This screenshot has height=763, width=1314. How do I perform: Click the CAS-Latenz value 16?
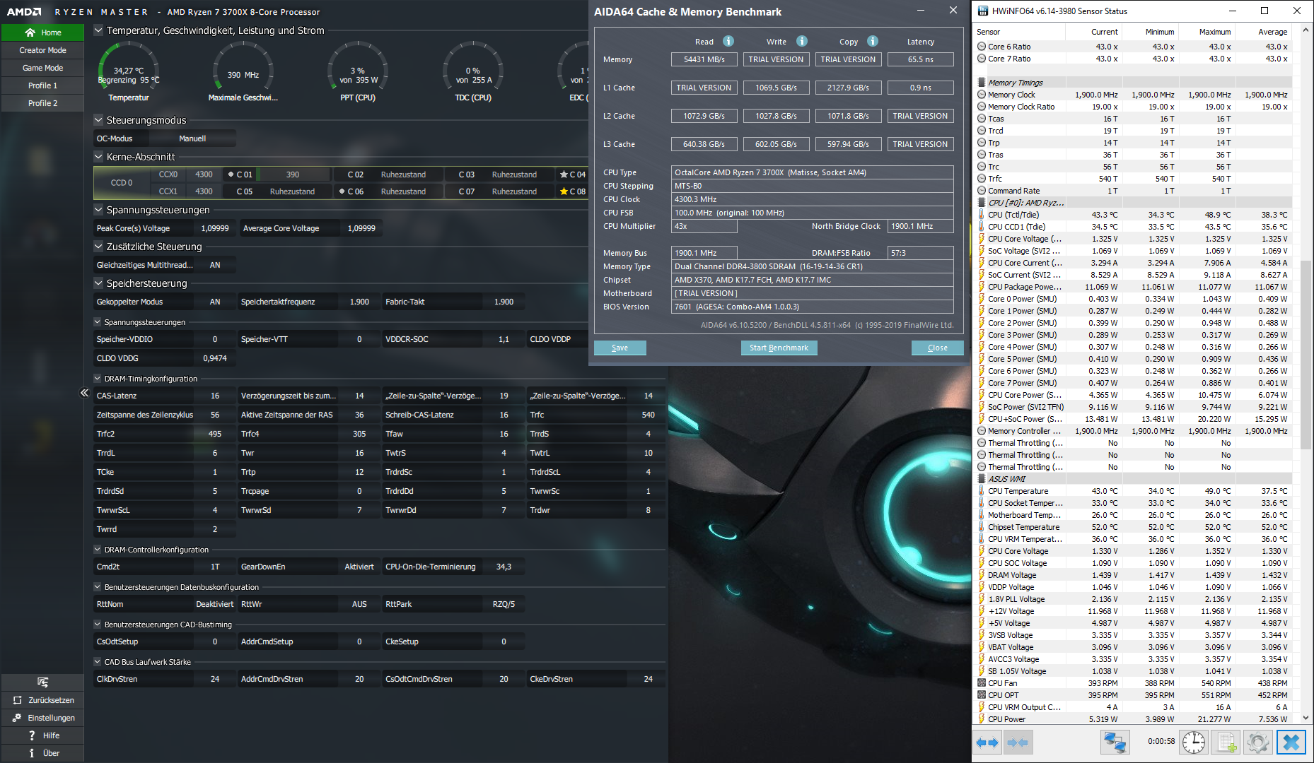coord(215,396)
